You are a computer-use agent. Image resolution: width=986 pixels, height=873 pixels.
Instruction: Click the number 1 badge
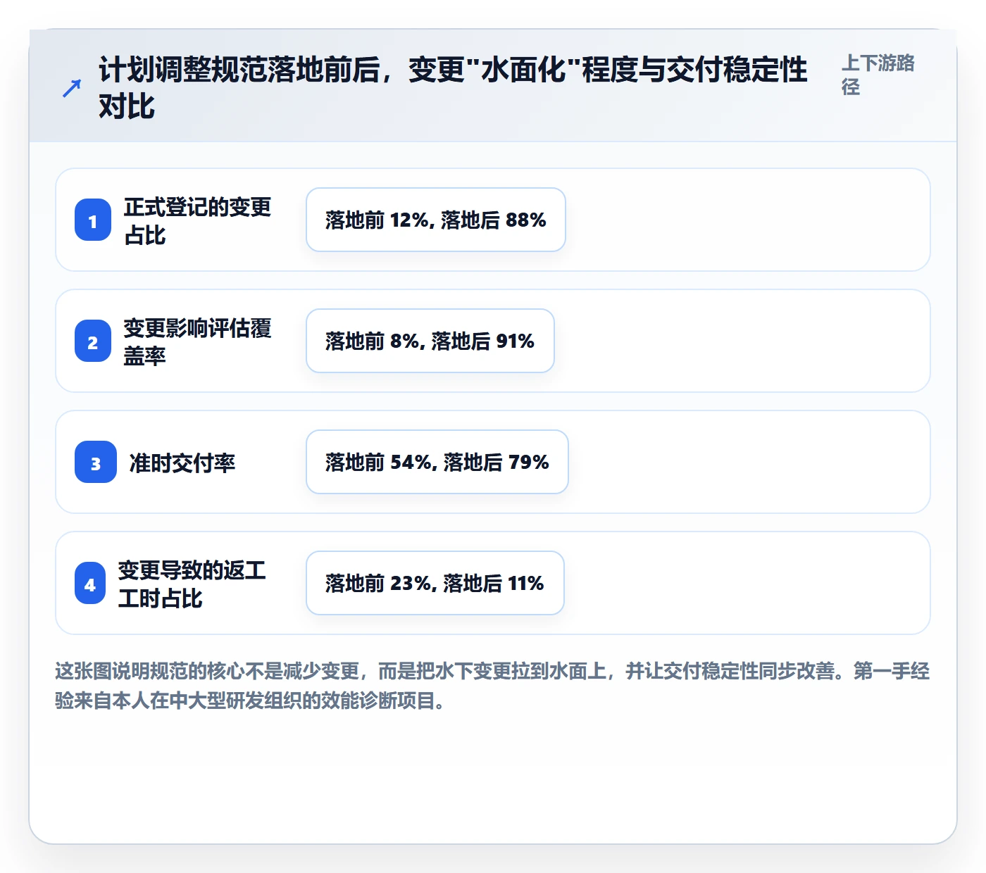coord(93,220)
